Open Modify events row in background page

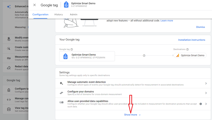16,39
